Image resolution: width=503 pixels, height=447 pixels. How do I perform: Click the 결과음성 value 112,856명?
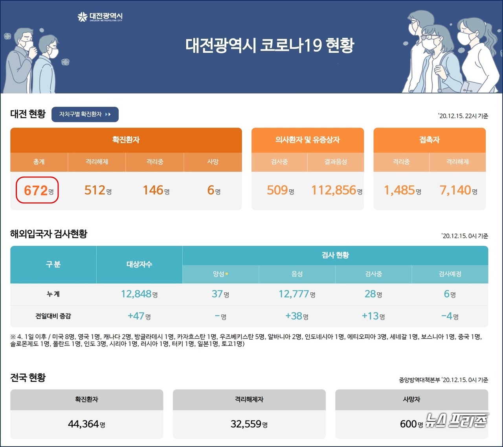pyautogui.click(x=337, y=190)
